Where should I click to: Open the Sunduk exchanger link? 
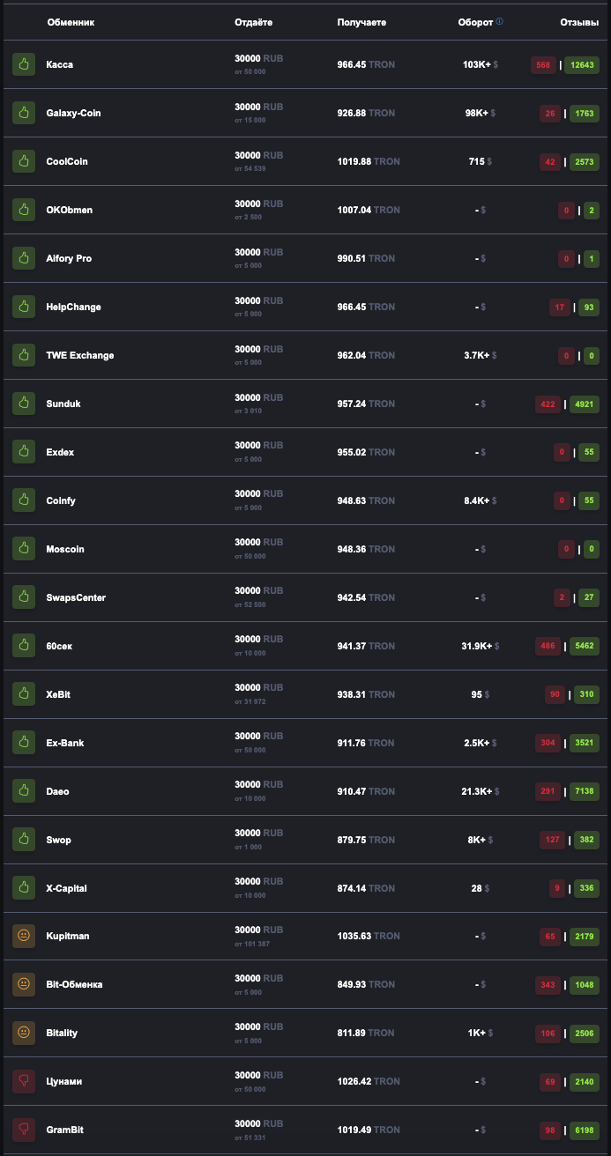63,404
